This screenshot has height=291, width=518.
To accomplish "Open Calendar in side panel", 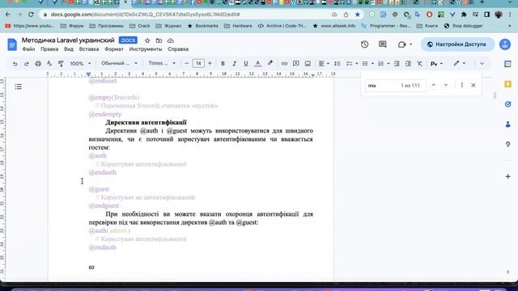I will tap(508, 64).
